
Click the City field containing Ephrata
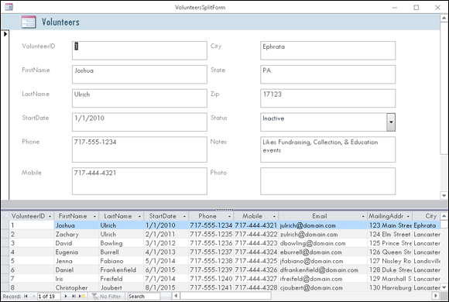tap(328, 50)
